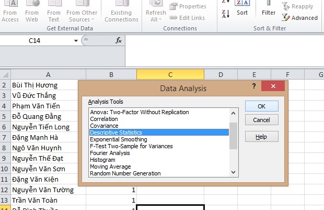Open Advanced filter options
This screenshot has height=210, width=324.
[299, 18]
